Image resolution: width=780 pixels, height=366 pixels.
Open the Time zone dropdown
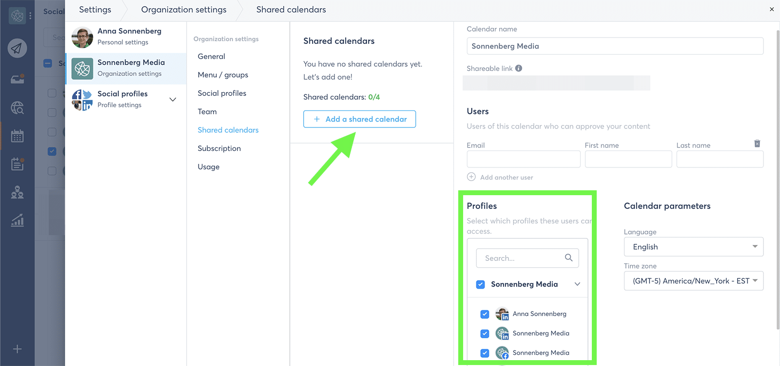tap(693, 281)
